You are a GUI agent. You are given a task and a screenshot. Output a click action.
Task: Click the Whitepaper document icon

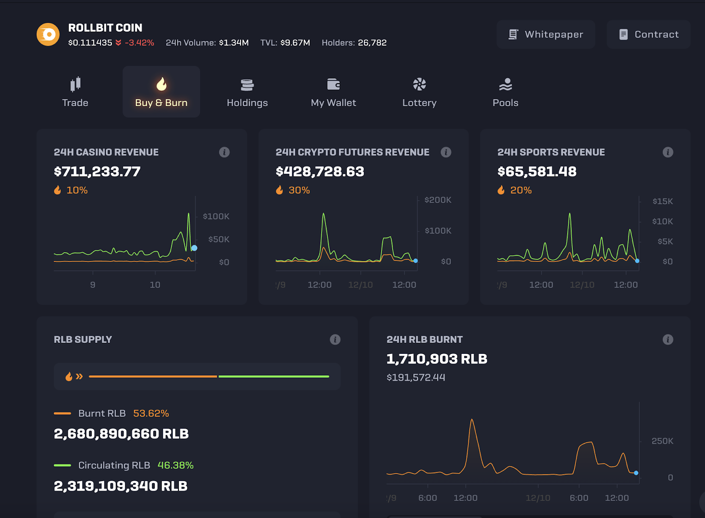[x=513, y=34]
